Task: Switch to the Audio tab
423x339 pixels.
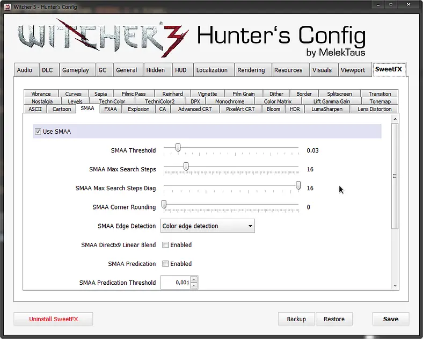Action: point(26,70)
